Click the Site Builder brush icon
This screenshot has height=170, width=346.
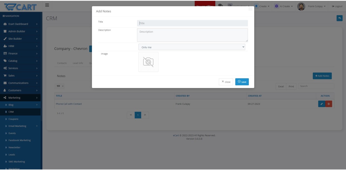coord(5,39)
